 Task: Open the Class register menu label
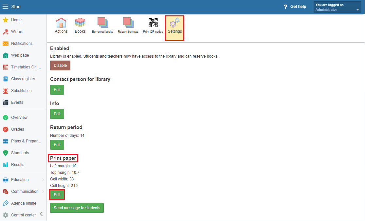click(x=23, y=79)
